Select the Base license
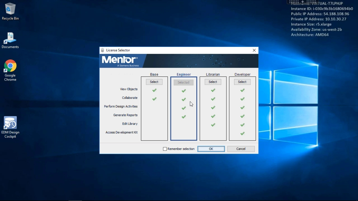 click(x=154, y=82)
